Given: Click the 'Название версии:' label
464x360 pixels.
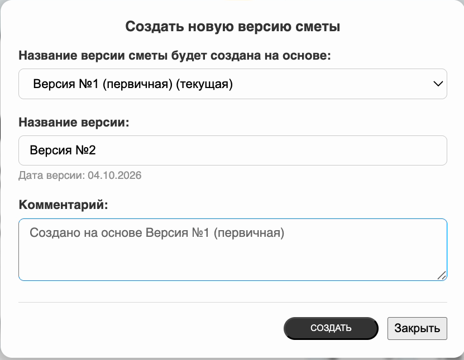Looking at the screenshot, I should (x=74, y=122).
